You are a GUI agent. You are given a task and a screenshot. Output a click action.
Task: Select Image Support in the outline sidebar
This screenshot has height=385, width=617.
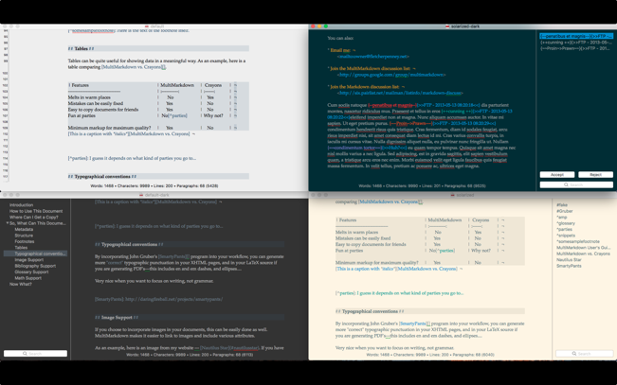[28, 260]
